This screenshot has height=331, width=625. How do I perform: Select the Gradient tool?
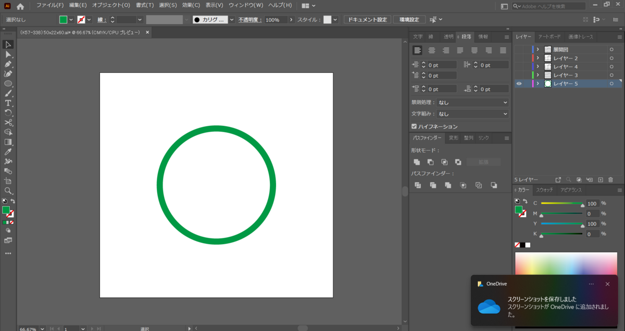click(x=8, y=142)
